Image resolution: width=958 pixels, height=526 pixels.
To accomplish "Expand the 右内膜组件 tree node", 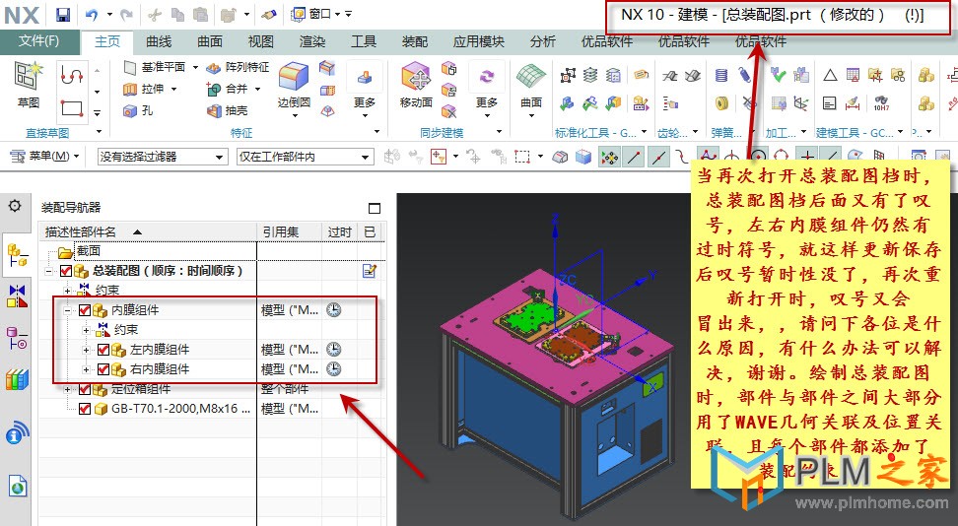I will (86, 369).
